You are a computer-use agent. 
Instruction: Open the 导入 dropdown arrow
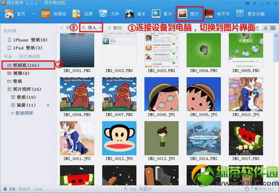100,28
